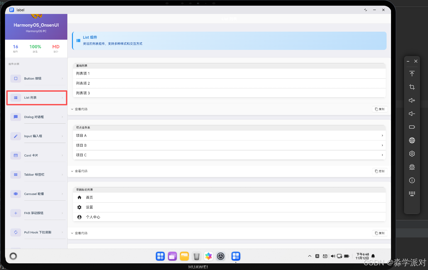Open the yellow file manager in dock
Screen dimensions: 428x270
coord(184,256)
